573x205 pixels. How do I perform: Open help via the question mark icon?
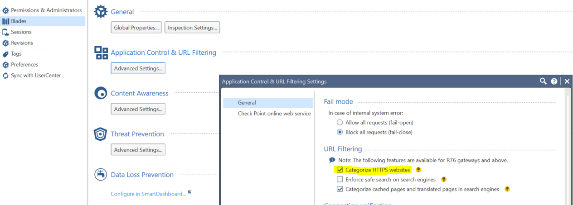coord(554,81)
